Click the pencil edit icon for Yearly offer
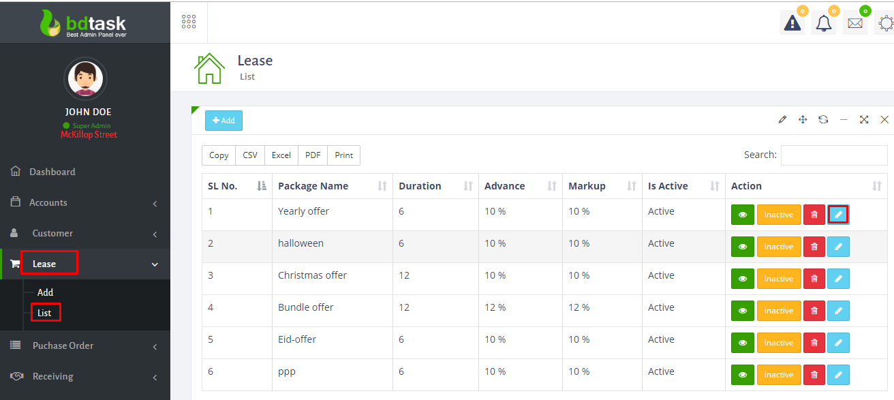The height and width of the screenshot is (400, 894). tap(838, 215)
